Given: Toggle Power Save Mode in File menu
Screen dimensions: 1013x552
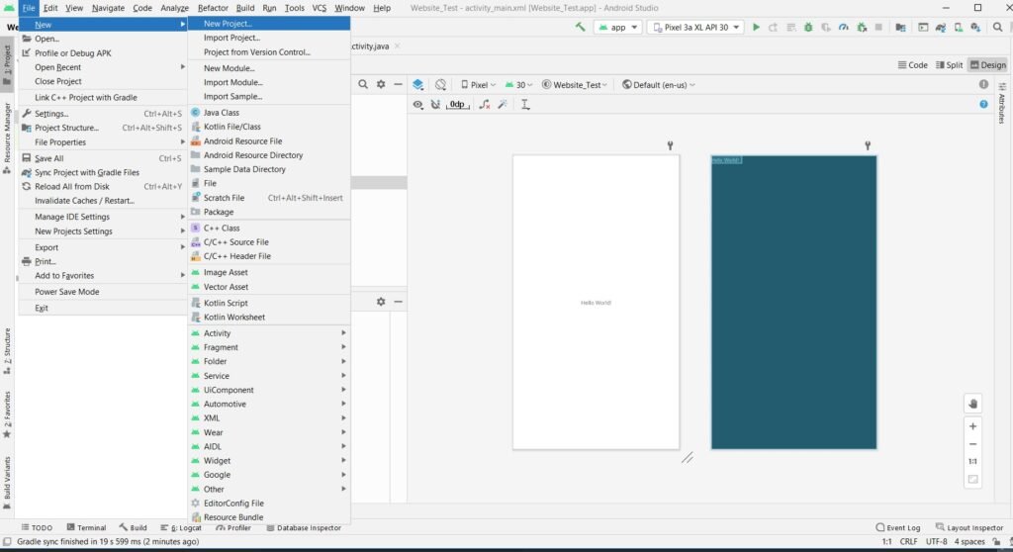Looking at the screenshot, I should point(103,292).
